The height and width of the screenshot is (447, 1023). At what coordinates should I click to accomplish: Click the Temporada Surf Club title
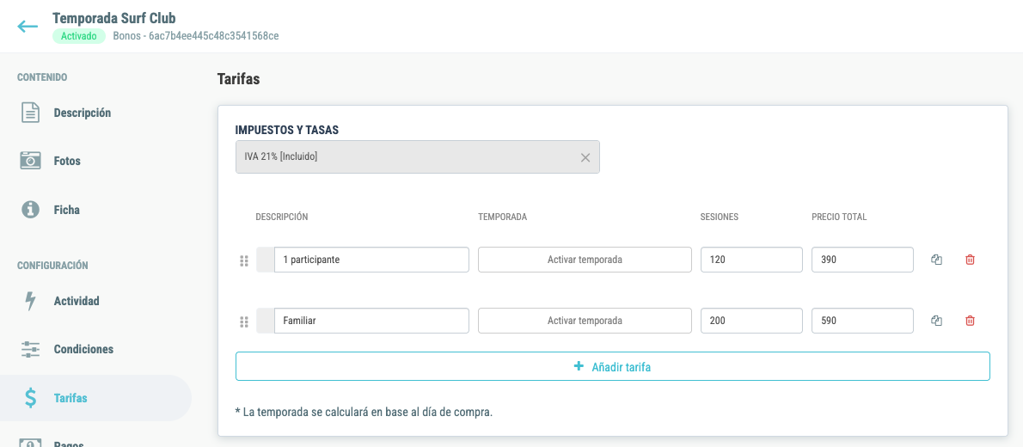[114, 18]
